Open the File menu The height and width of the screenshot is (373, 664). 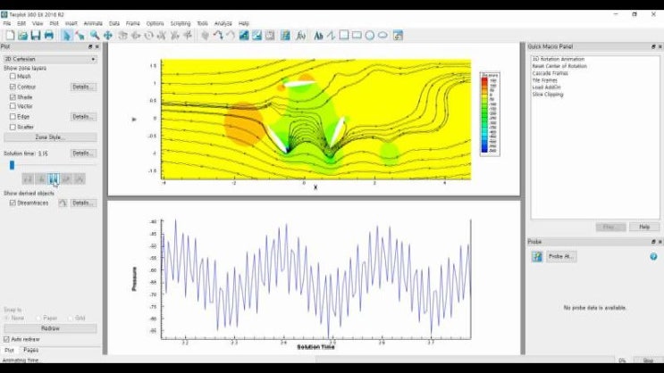[x=7, y=23]
